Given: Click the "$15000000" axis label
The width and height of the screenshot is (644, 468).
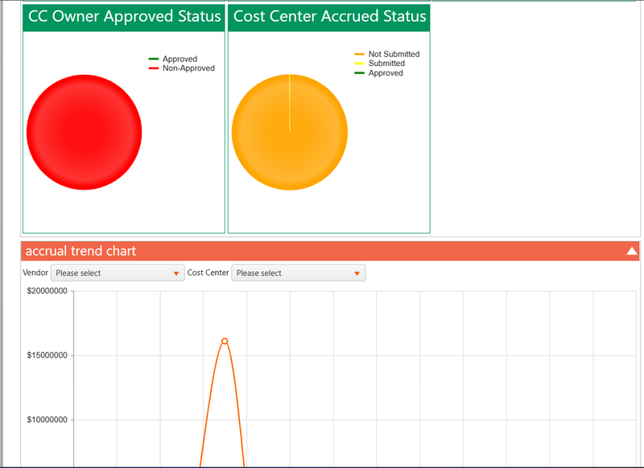Looking at the screenshot, I should (47, 355).
